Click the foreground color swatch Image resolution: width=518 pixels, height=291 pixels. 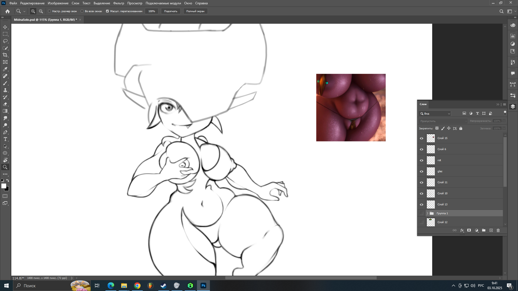pyautogui.click(x=4, y=186)
